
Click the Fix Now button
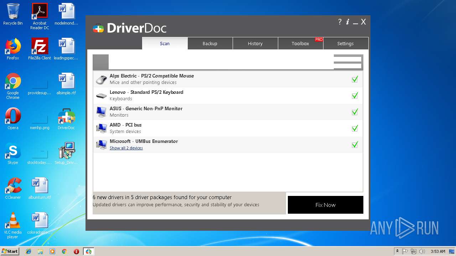[326, 205]
